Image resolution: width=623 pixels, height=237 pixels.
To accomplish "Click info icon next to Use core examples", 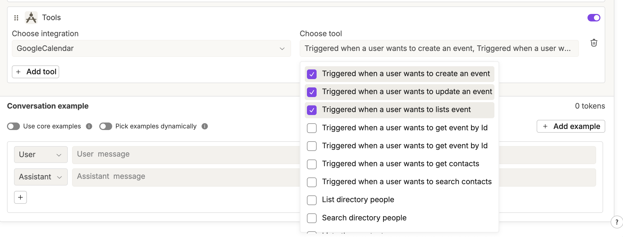I will (89, 126).
